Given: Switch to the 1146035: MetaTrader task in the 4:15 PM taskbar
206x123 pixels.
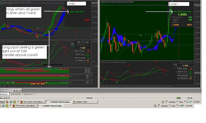Looking at the screenshot, I should (x=59, y=102).
